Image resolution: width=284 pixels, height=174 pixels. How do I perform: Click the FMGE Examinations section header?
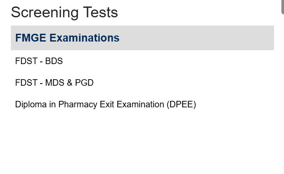pos(67,38)
